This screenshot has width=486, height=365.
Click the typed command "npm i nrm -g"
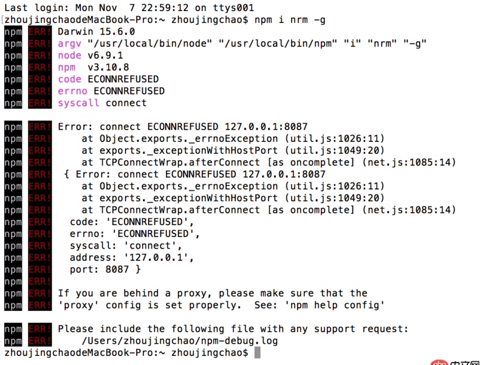[x=290, y=19]
